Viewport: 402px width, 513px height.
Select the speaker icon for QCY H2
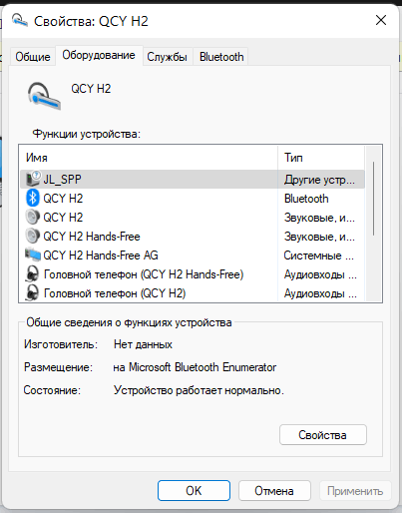33,217
